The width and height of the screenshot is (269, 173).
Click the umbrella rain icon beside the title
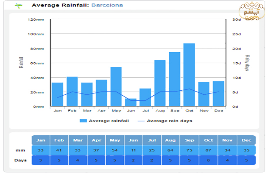[x=18, y=6]
